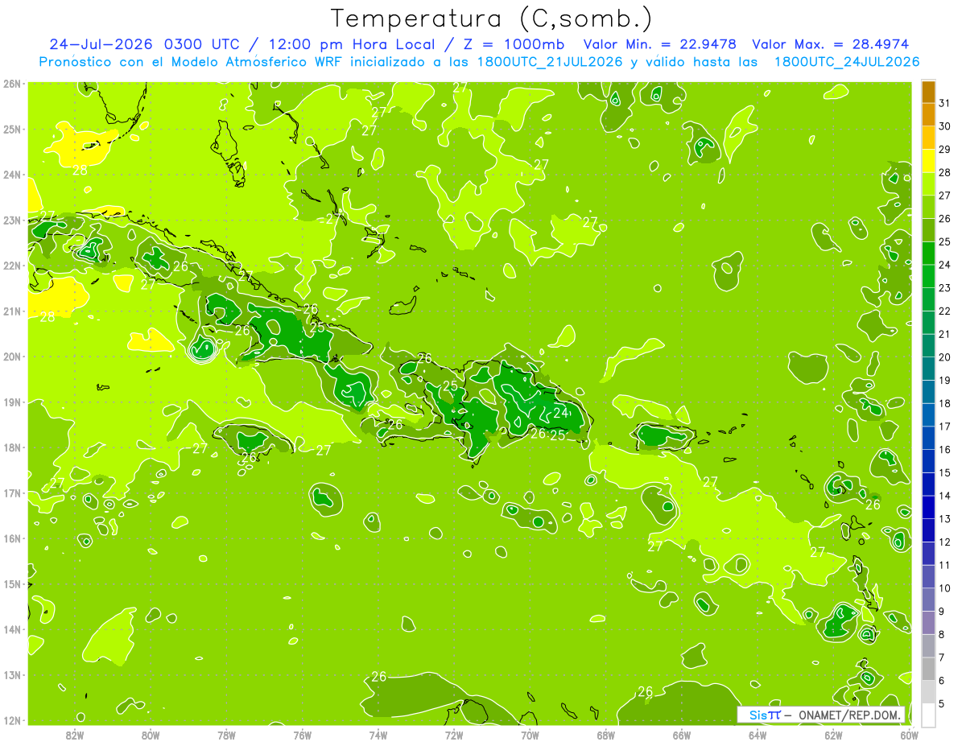Click the "25N" latitude axis label
966x746 pixels.
12,130
